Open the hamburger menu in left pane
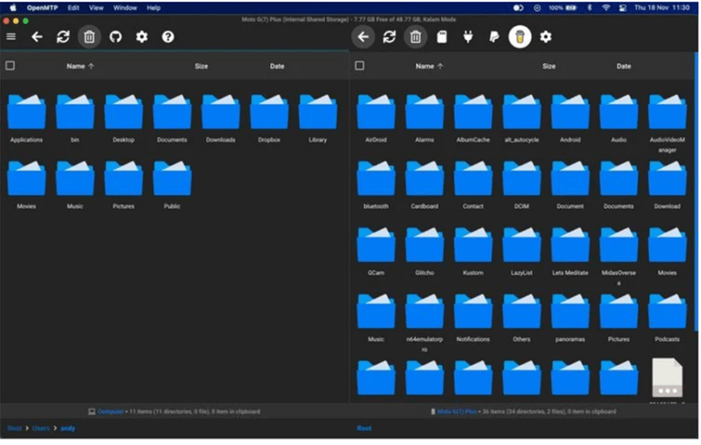 [x=11, y=36]
